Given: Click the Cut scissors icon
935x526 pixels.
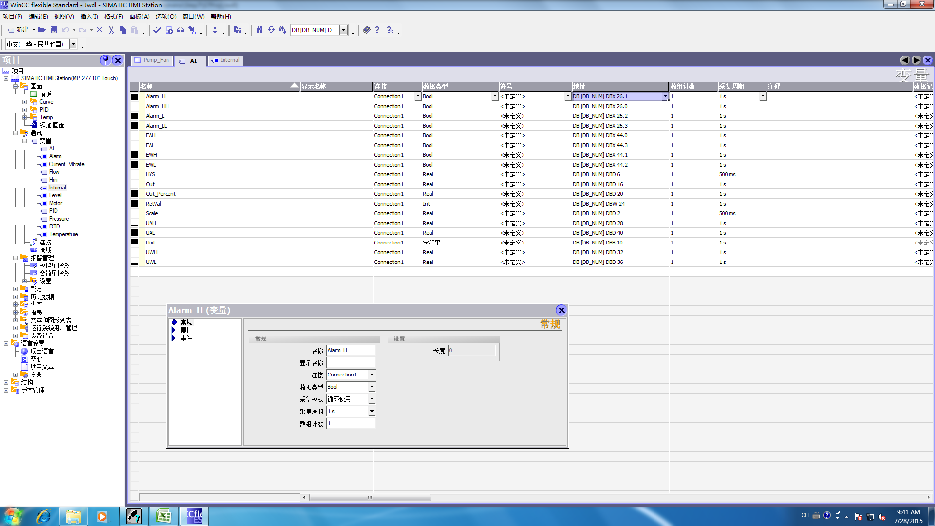Looking at the screenshot, I should pyautogui.click(x=111, y=30).
